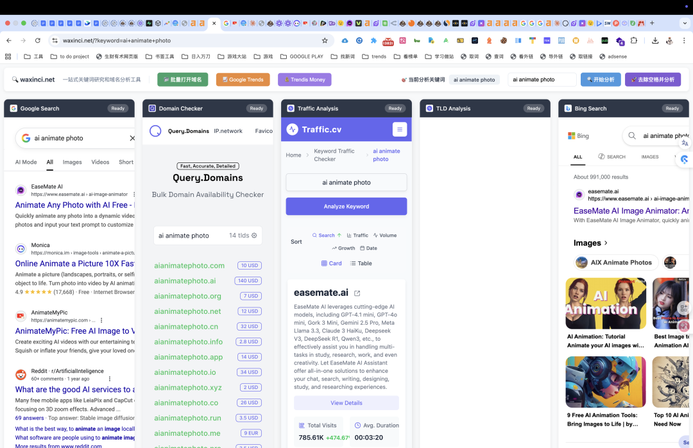Open the IMAGES tab in Bing panel
The height and width of the screenshot is (448, 693).
click(649, 157)
